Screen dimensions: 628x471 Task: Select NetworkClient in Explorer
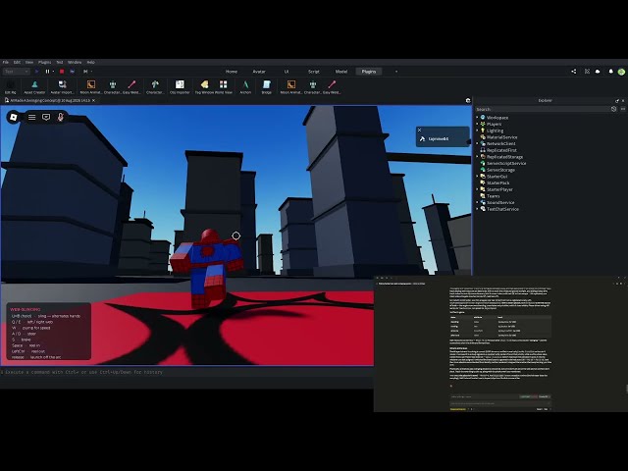[x=501, y=144]
